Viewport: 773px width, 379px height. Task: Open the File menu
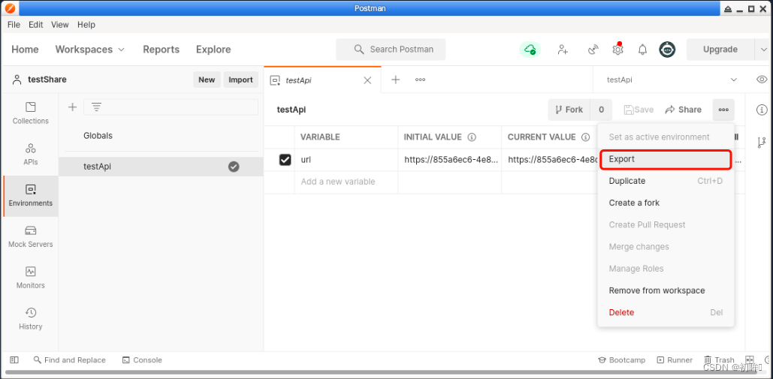14,25
